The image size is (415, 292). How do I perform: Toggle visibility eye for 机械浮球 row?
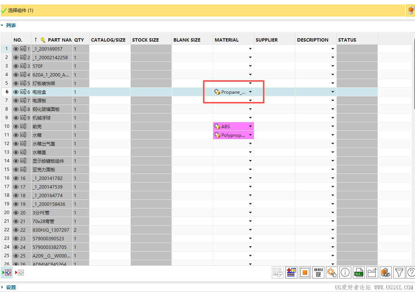coord(16,118)
